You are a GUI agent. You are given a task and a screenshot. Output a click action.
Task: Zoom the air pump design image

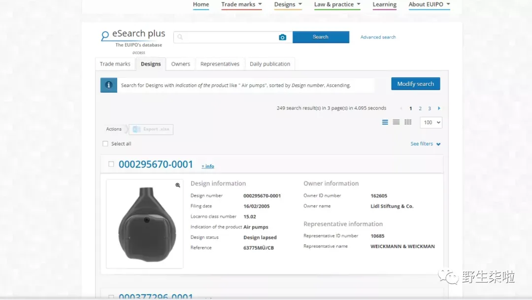[x=178, y=185]
